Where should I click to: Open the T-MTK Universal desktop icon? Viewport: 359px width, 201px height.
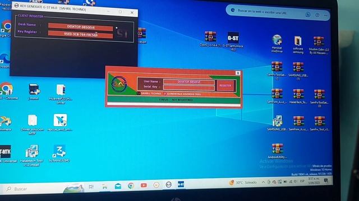[x=6, y=154]
